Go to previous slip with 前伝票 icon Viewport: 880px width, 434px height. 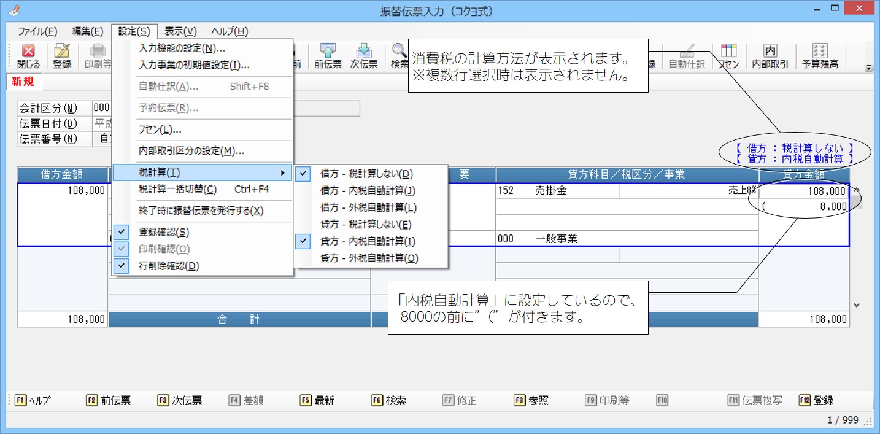pos(328,56)
